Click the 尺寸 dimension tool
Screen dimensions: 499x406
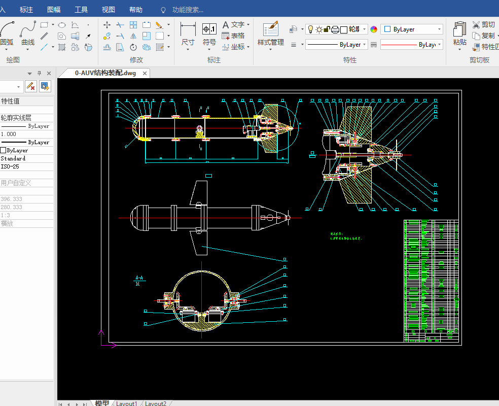[x=188, y=36]
